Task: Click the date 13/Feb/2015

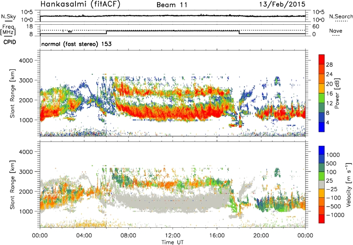Action: click(x=282, y=4)
